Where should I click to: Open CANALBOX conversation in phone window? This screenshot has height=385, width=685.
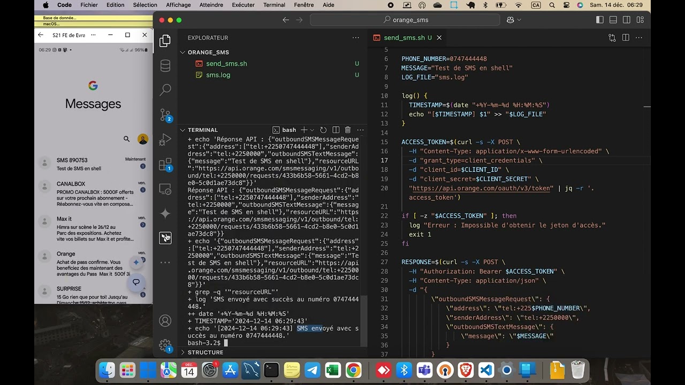(93, 194)
